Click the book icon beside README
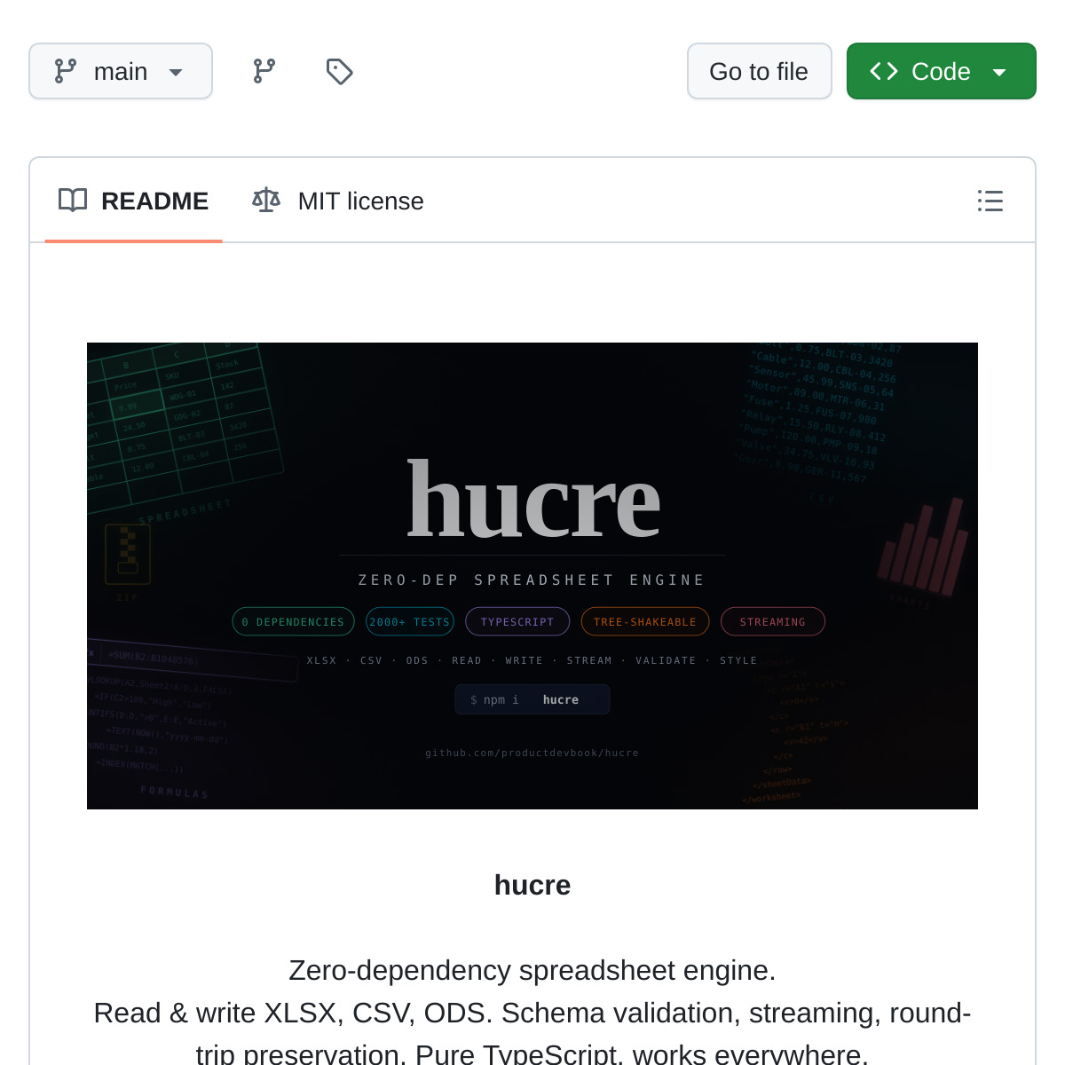Image resolution: width=1065 pixels, height=1065 pixels. click(72, 201)
